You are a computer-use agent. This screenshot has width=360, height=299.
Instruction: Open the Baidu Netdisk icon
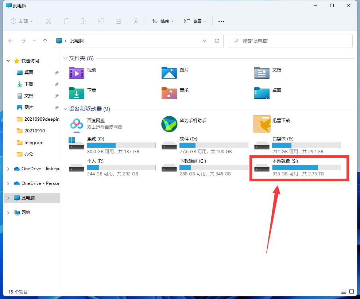coord(77,124)
